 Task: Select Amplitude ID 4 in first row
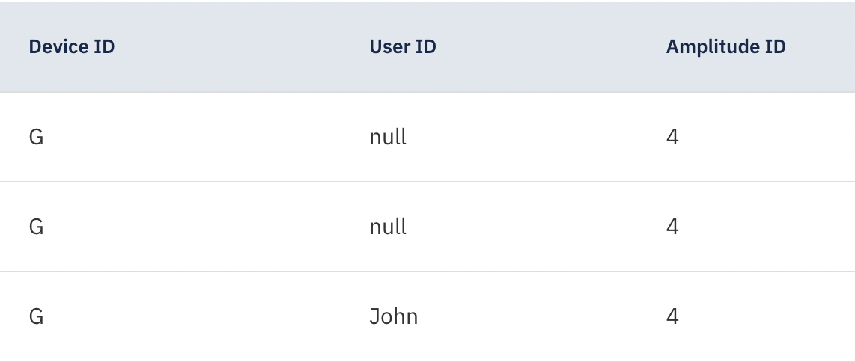[672, 137]
